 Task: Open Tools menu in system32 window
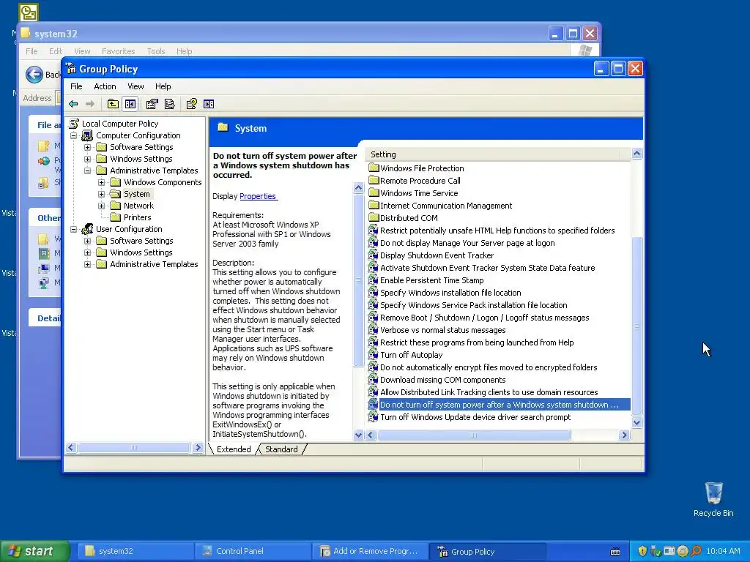(x=156, y=51)
